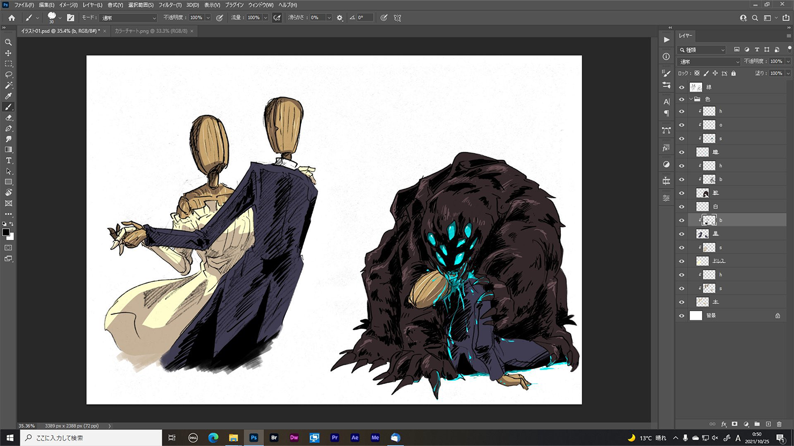The width and height of the screenshot is (794, 446).
Task: Select the Pen tool
Action: (8, 128)
